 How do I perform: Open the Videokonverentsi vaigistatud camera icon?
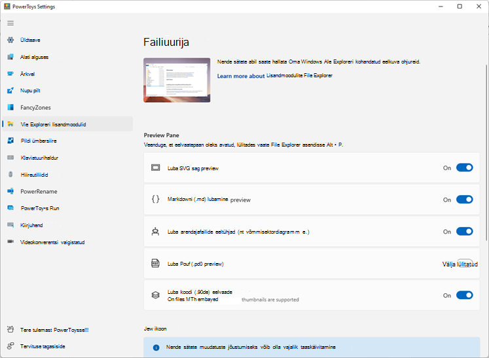tap(10, 242)
